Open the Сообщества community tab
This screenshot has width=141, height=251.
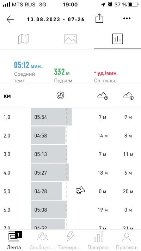click(42, 241)
